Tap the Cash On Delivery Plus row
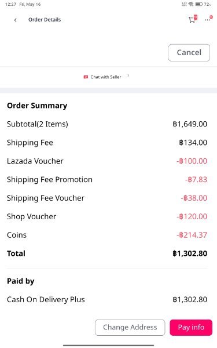Viewport: 217px width, 348px height. tap(107, 299)
